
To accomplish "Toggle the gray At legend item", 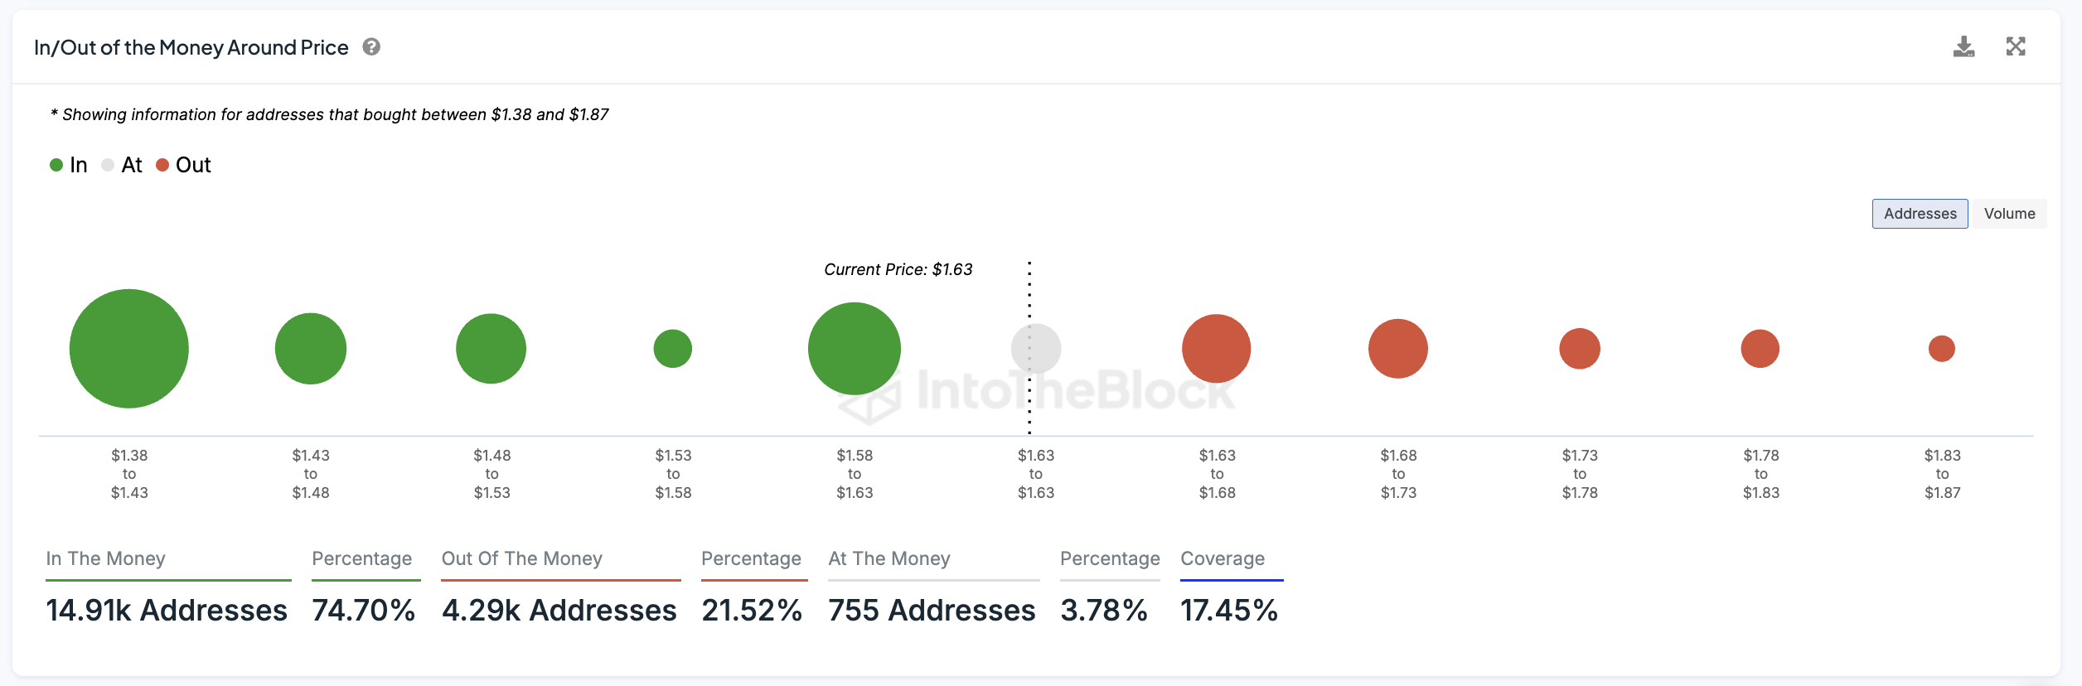I will click(x=122, y=165).
